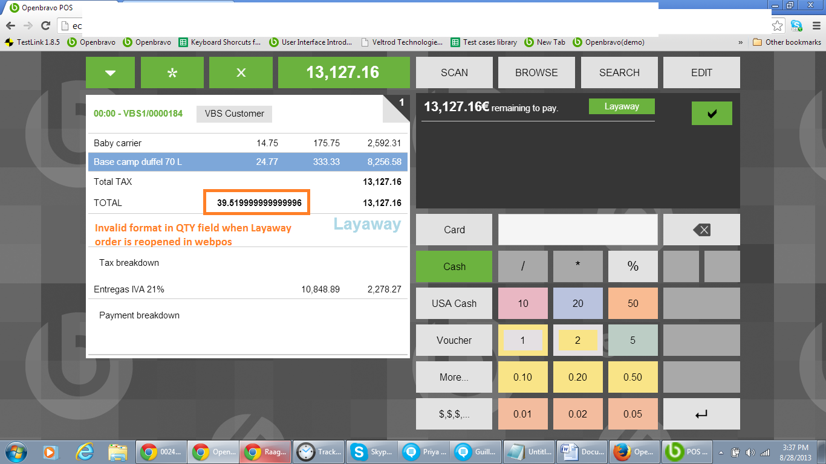The image size is (826, 464).
Task: Click the keypad multiply (*) key
Action: click(578, 266)
